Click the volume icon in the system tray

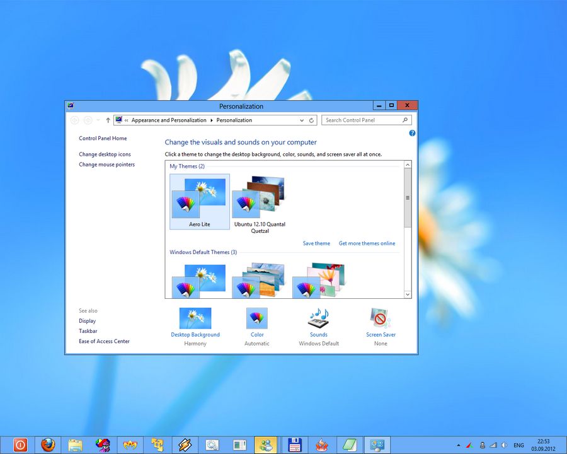(504, 445)
